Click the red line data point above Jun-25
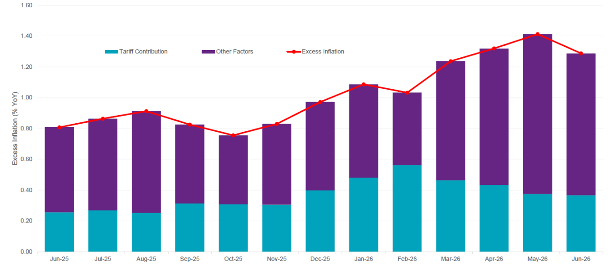The image size is (613, 266). coord(59,127)
